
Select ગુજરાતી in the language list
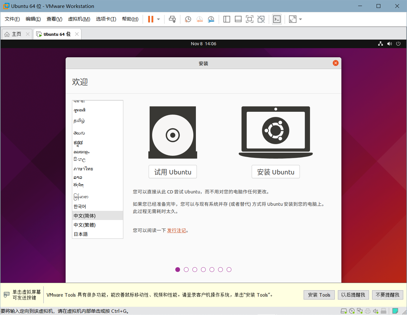coord(98,110)
